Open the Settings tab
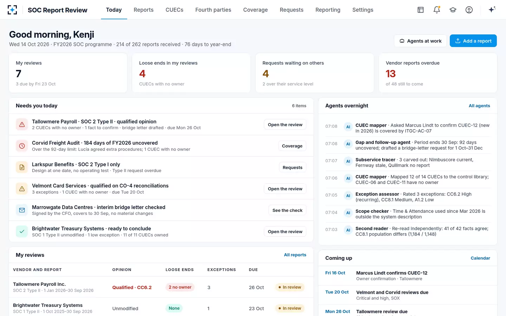 click(x=363, y=10)
